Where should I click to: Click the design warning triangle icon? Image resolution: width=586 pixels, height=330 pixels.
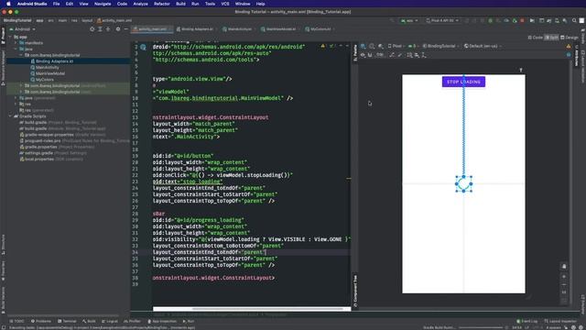point(569,46)
